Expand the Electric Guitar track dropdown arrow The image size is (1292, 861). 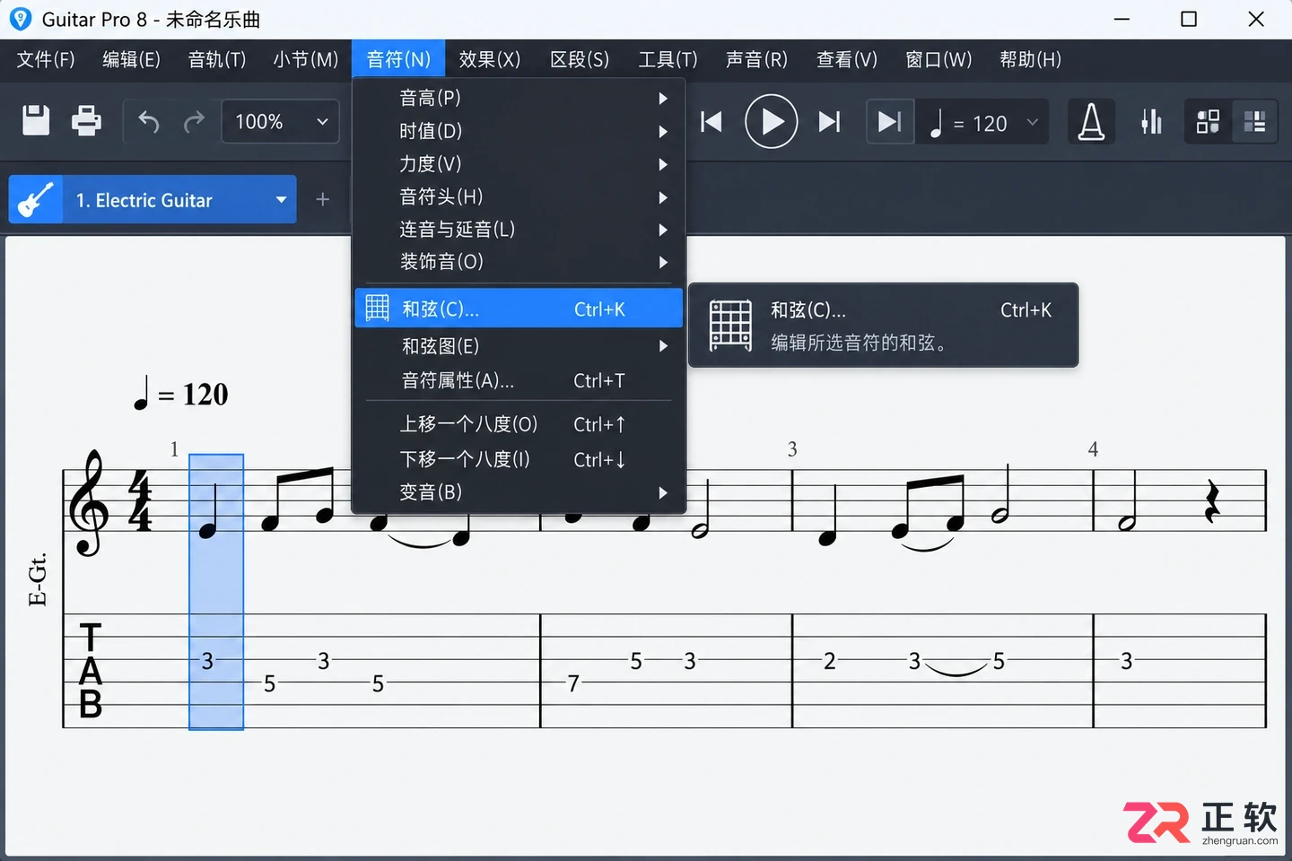tap(281, 200)
